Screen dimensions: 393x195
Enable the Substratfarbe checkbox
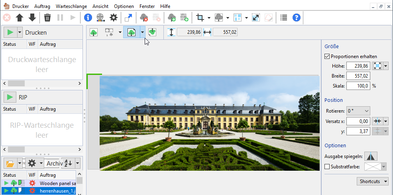tap(327, 167)
